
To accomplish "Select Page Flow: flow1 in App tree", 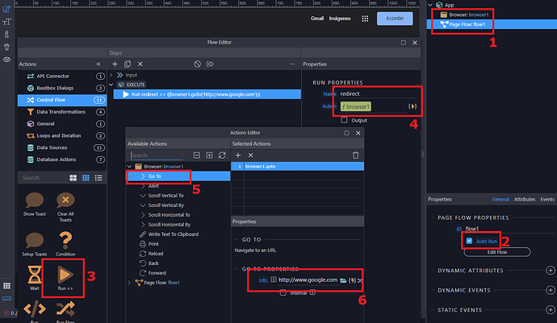I will pyautogui.click(x=492, y=24).
